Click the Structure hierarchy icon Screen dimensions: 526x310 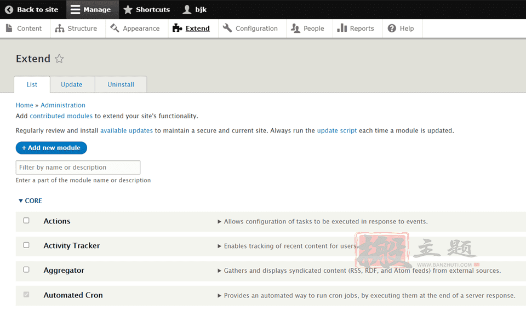pos(59,28)
